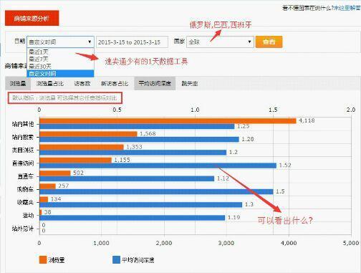Click the date range field 2015-3-15 to 2015-3-15
This screenshot has width=361, height=273.
(132, 42)
